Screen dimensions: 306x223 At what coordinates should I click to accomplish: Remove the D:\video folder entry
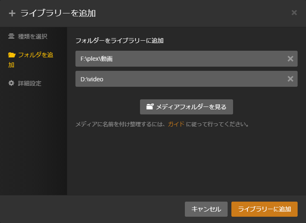coord(290,79)
